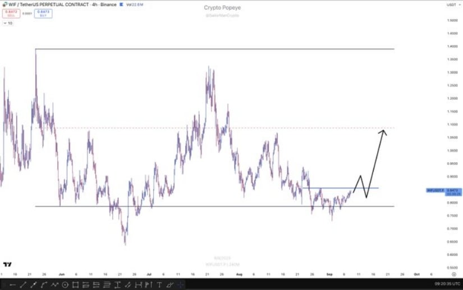463x290 pixels.
Task: Click the Aug date axis label
Action: tap(239, 274)
